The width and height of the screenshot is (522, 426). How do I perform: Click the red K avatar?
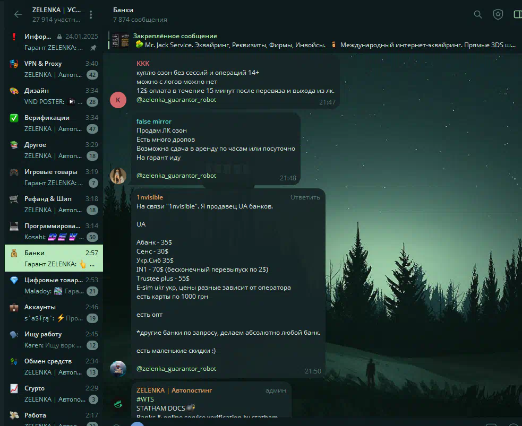click(x=118, y=100)
